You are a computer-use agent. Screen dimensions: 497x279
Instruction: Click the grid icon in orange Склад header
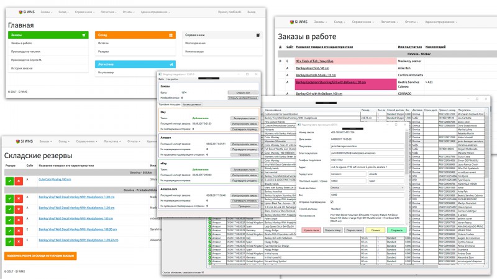[170, 35]
